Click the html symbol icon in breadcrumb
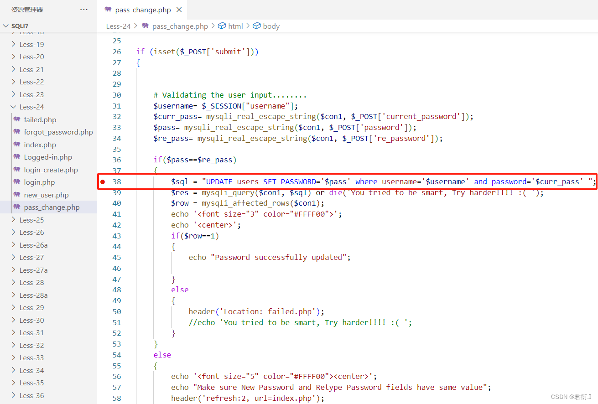The width and height of the screenshot is (598, 404). pyautogui.click(x=222, y=26)
